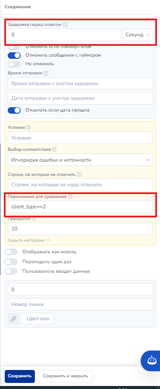Viewport: 160px width, 389px height.
Task: Click the link icon button
Action: [x=14, y=319]
